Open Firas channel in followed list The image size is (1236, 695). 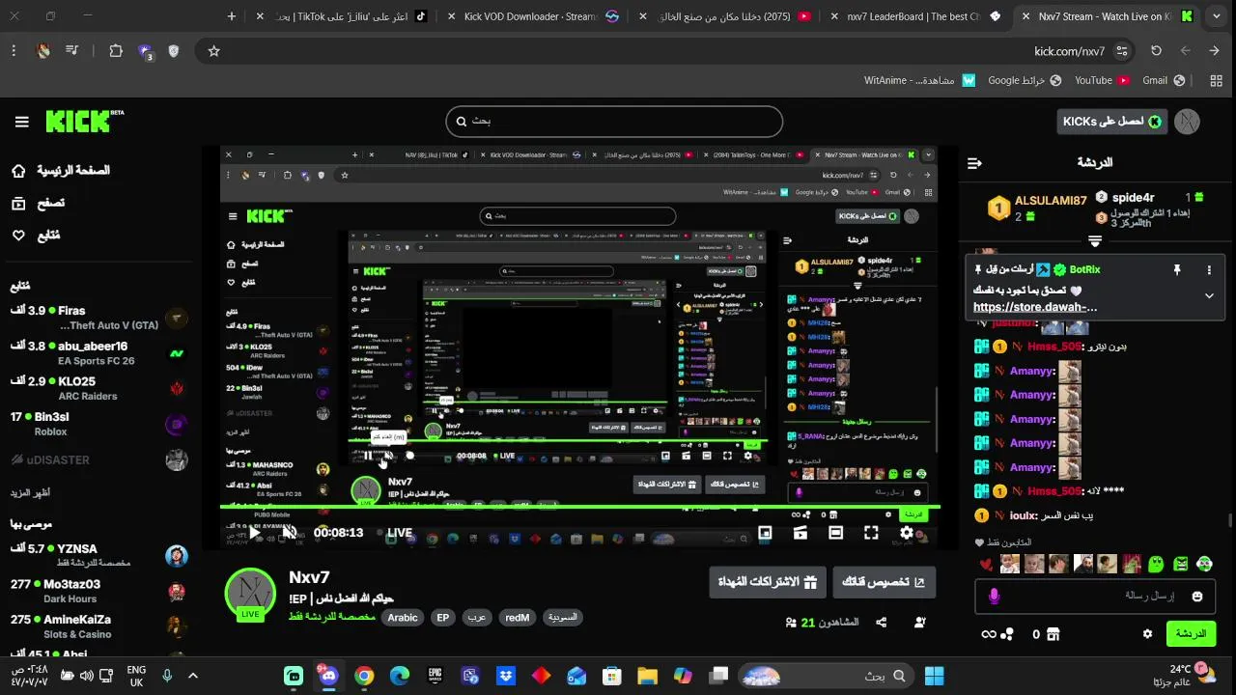(x=96, y=318)
